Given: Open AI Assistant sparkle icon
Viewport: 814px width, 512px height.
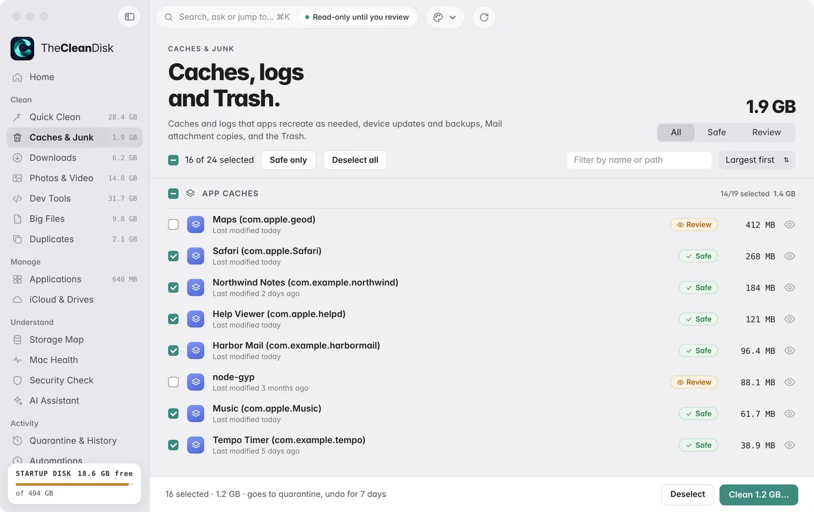Looking at the screenshot, I should click(x=18, y=400).
